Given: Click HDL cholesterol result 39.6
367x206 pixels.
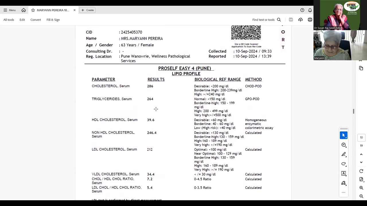Looking at the screenshot, I should point(151,120).
